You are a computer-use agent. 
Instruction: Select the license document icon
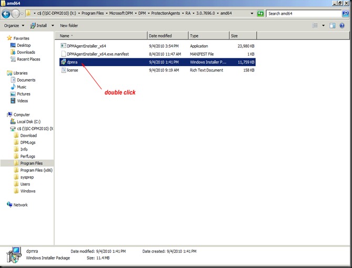pos(64,70)
